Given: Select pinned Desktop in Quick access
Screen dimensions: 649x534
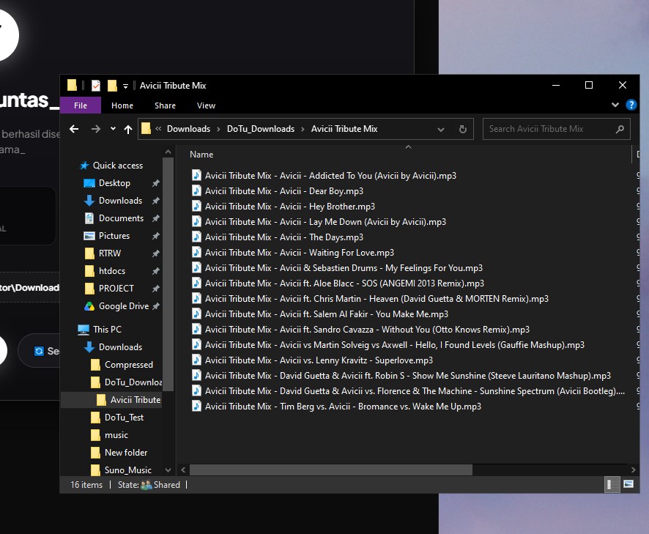Looking at the screenshot, I should tap(114, 183).
